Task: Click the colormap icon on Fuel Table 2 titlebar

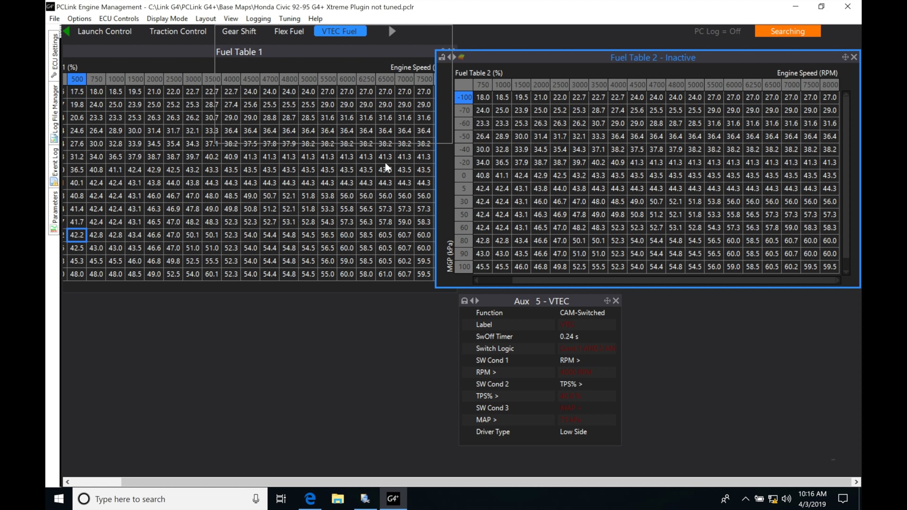Action: click(x=462, y=57)
